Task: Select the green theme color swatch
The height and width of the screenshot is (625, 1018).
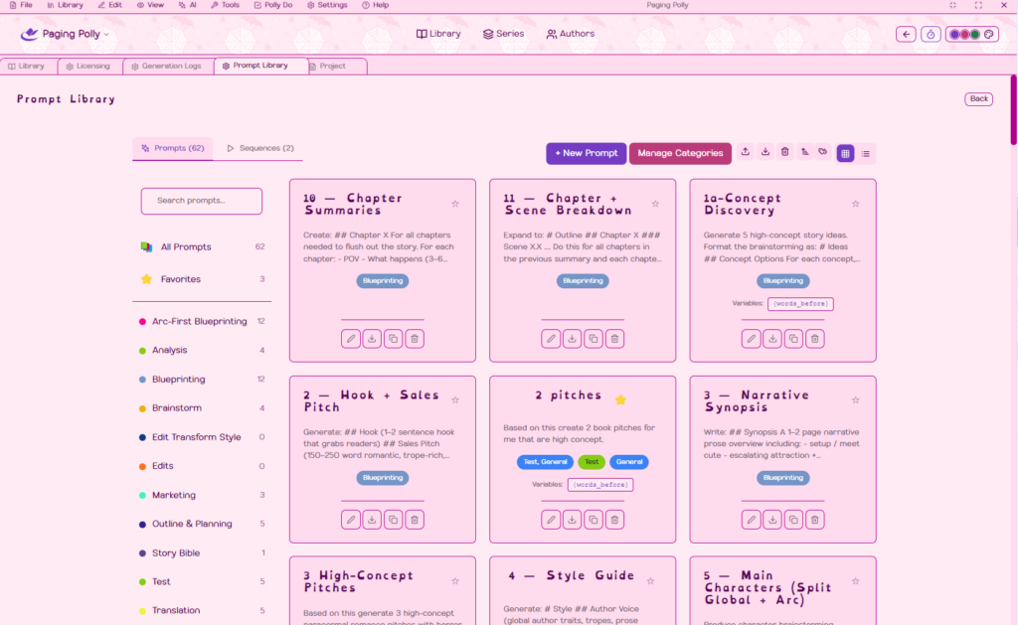Action: 975,34
